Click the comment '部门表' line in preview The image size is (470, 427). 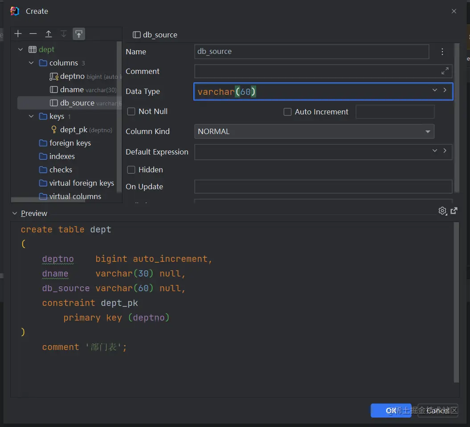tap(85, 347)
